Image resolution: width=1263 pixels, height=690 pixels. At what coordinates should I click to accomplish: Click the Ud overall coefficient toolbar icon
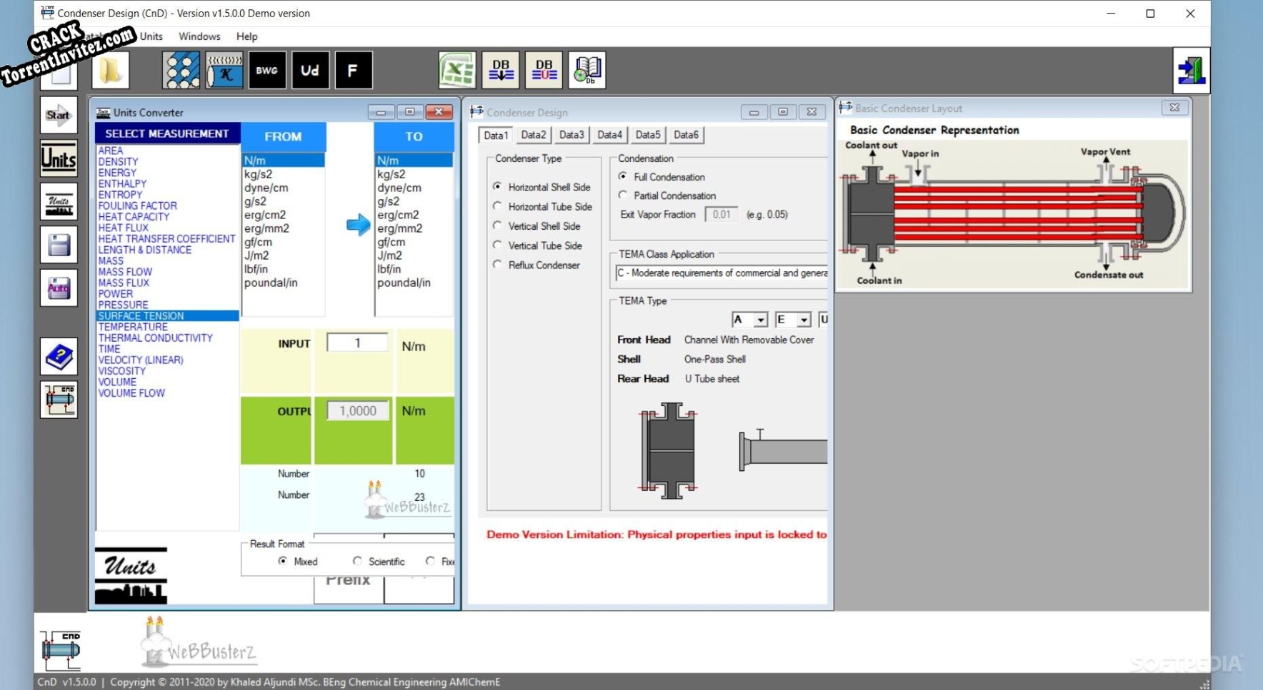pyautogui.click(x=310, y=70)
